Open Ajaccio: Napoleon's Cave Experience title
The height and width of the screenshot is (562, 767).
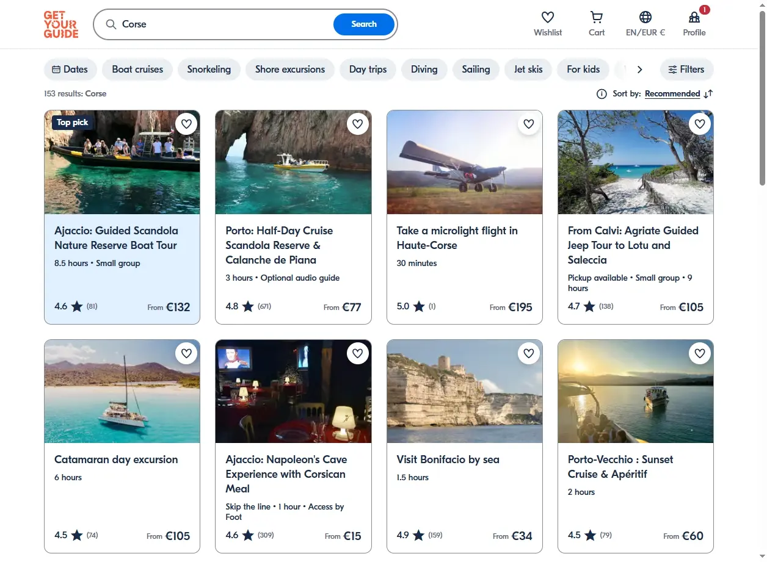286,474
